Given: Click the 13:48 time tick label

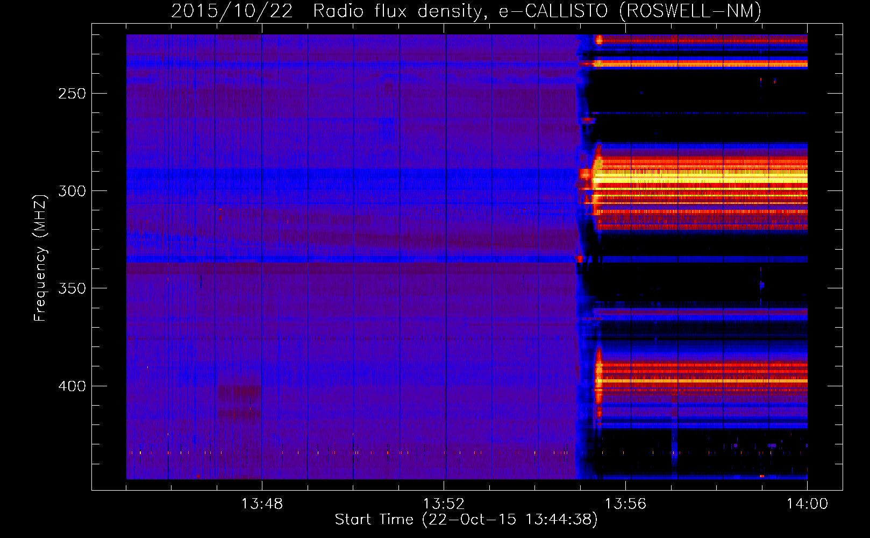Looking at the screenshot, I should tap(262, 504).
